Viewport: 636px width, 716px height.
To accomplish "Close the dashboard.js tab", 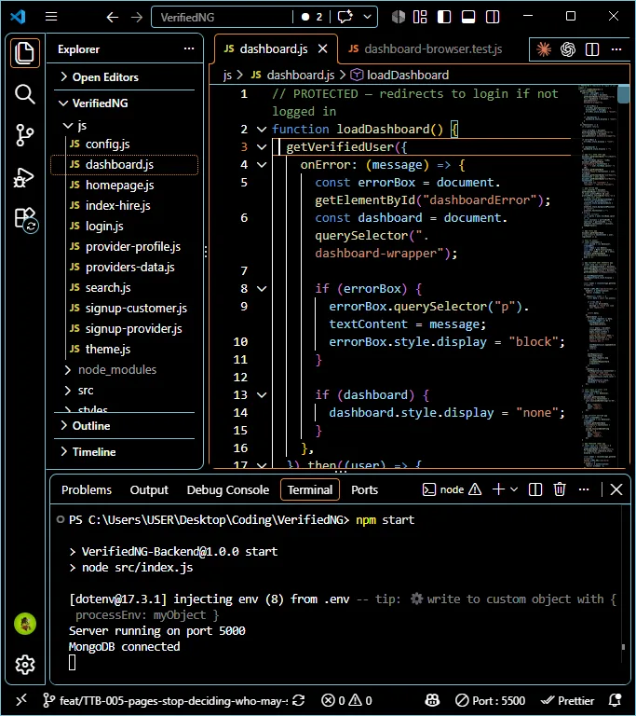I will 323,48.
